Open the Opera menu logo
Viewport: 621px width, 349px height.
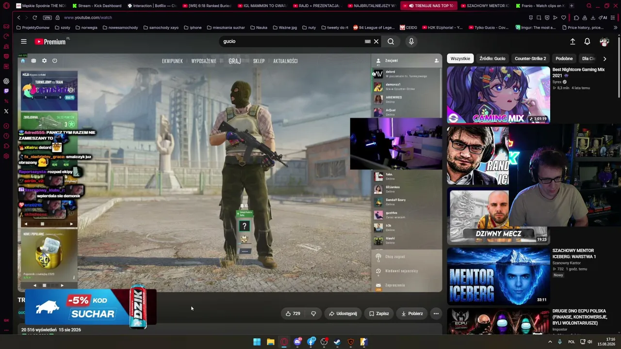click(x=6, y=6)
